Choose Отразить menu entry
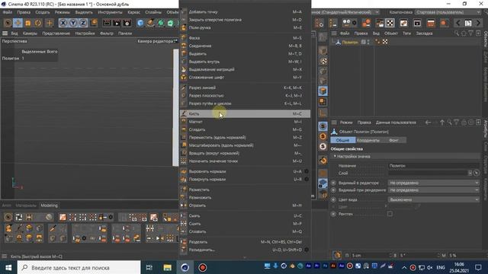Viewport: 488px width, 274px height. 245,205
